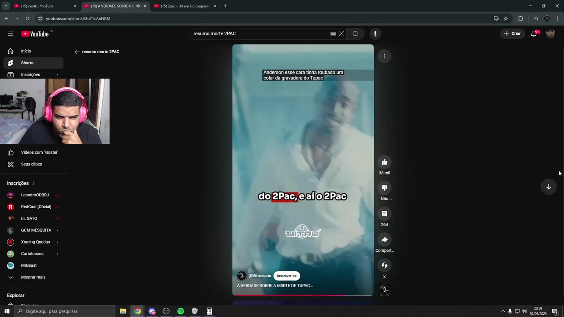The image size is (564, 317).
Task: Start voice search with the microphone
Action: coord(375,34)
